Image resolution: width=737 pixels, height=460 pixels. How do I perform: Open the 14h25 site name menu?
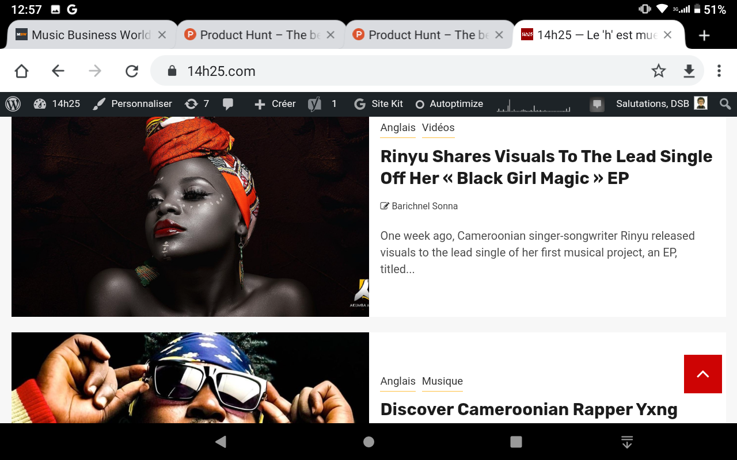(x=66, y=104)
